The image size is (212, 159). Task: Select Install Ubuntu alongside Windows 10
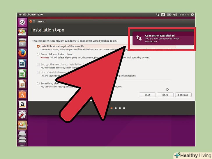[x=38, y=46]
